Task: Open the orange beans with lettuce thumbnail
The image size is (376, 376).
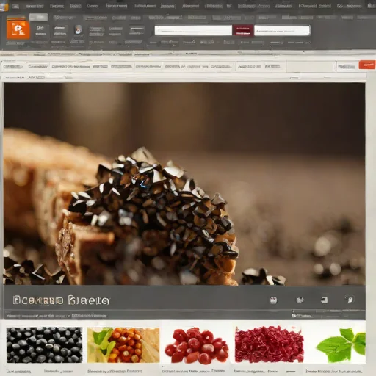Action: (x=123, y=345)
